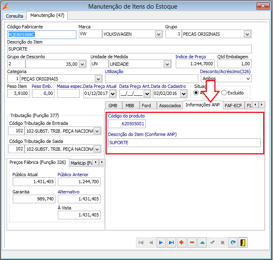Switch to the MarkUp prices tab
273x260 pixels.
[x=80, y=163]
